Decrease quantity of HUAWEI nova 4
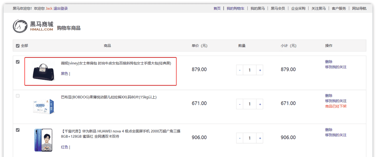 click(240, 138)
